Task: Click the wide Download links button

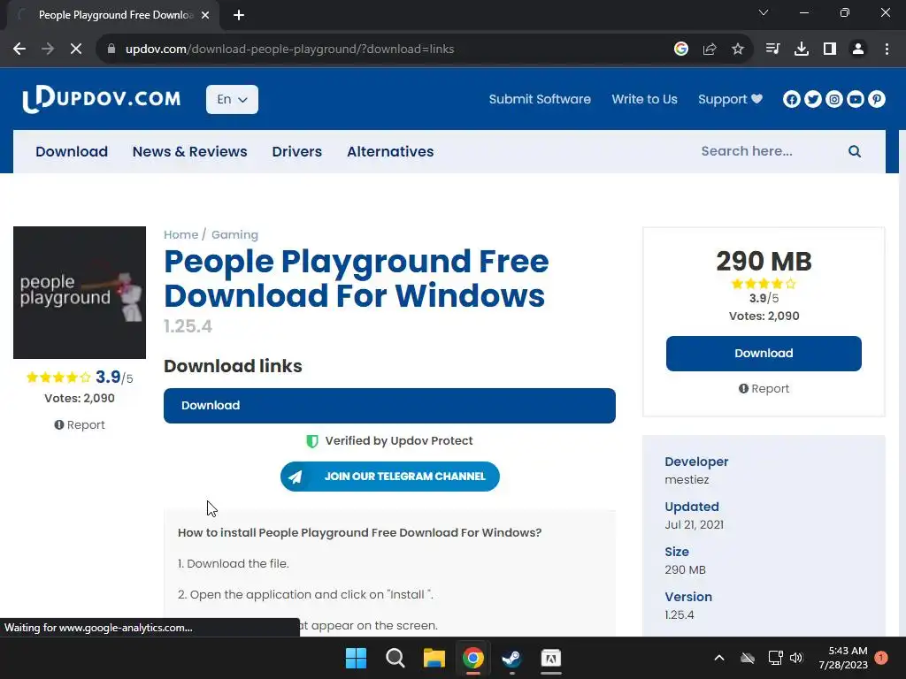Action: click(x=389, y=405)
